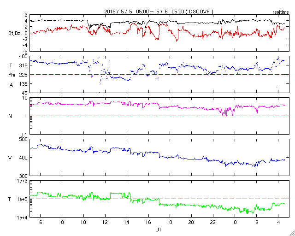
Task: Click the "A" label under Phi
Action: click(11, 85)
